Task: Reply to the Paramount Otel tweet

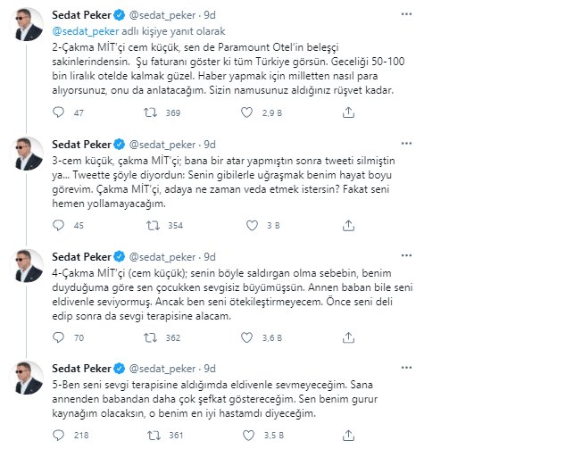Action: 58,112
